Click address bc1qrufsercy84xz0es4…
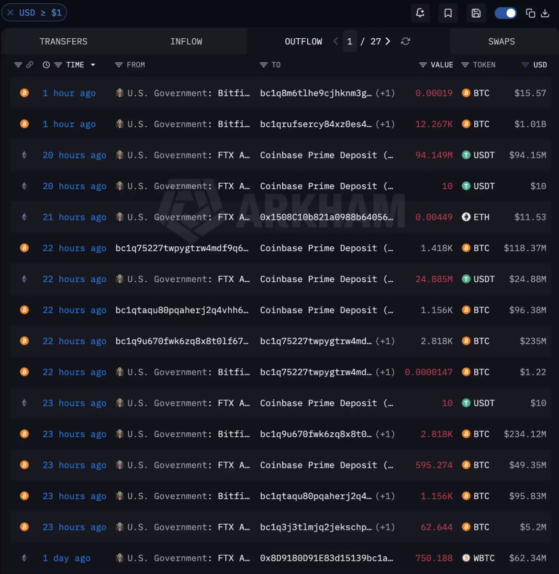Screen dimensions: 559x574 (316, 124)
